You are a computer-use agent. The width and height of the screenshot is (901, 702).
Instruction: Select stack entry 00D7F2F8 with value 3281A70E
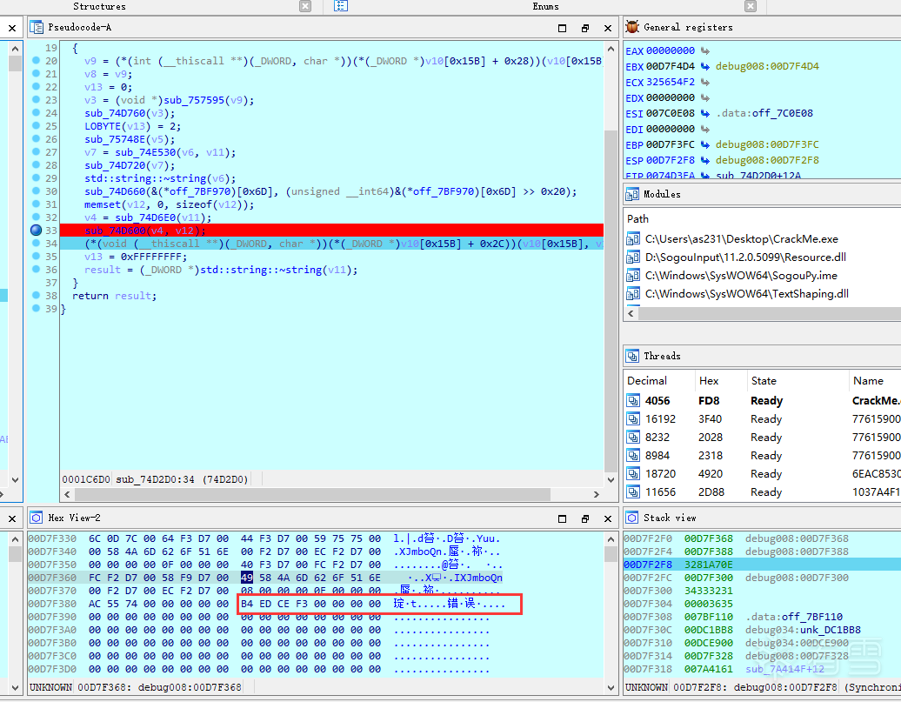point(763,565)
